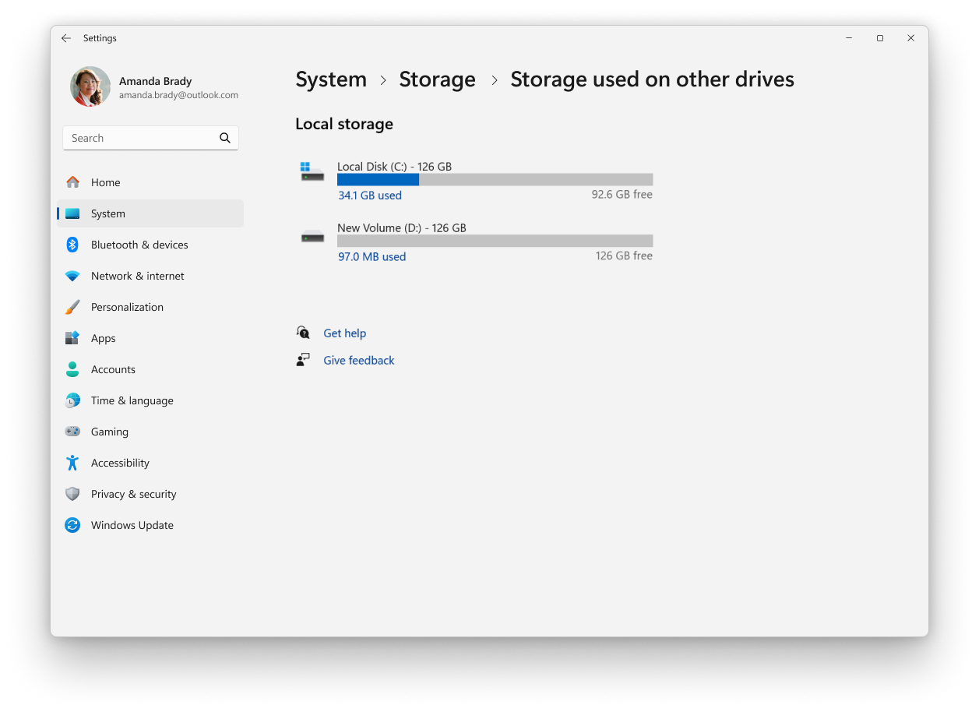Click the New Volume (D:) drive icon
979x712 pixels.
click(x=312, y=235)
